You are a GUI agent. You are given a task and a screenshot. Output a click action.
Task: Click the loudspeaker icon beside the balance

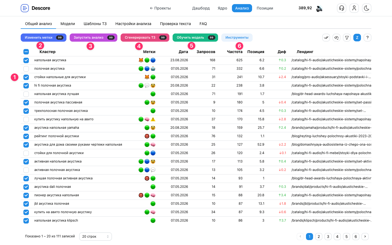pos(319,8)
